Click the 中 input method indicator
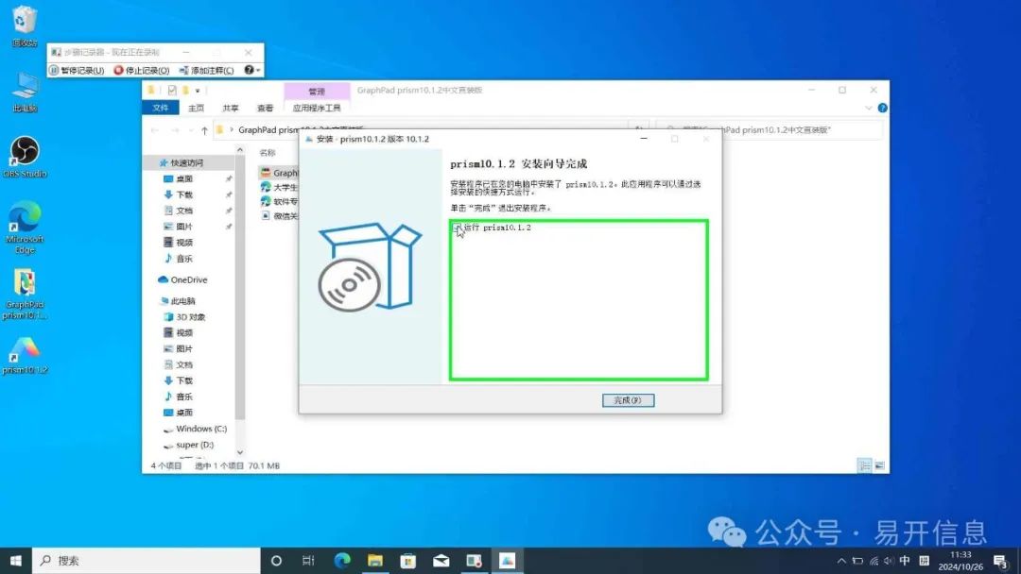 pyautogui.click(x=905, y=561)
